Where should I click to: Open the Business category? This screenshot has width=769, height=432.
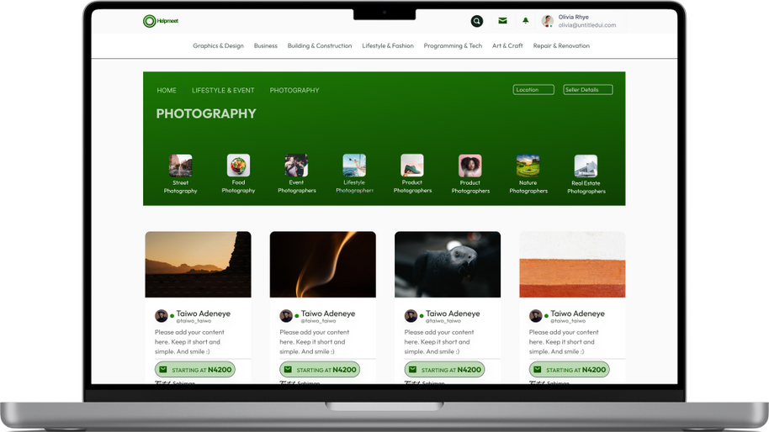(265, 45)
